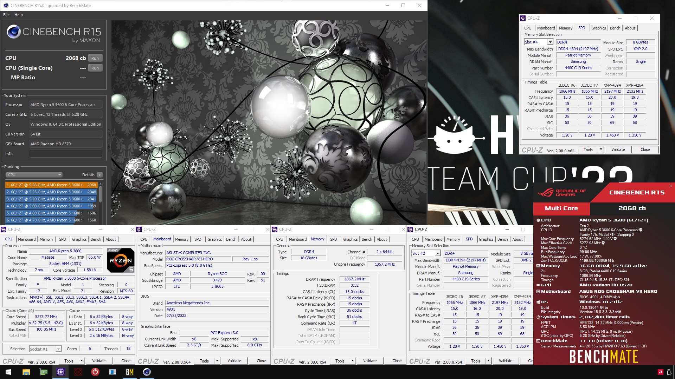This screenshot has height=379, width=675.
Task: Switch to Graphics tab in top-right CPU-Z
Action: click(598, 28)
